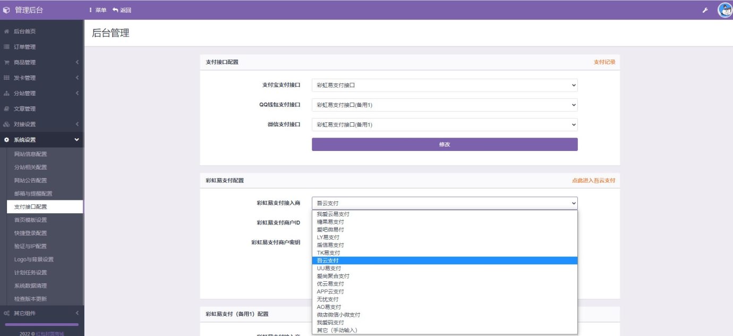Click the 后台管理 page heading
This screenshot has width=733, height=336.
(x=110, y=33)
